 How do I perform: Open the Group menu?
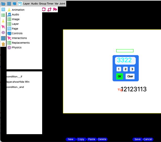[42, 4]
